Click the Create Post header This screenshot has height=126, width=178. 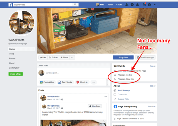43,65
